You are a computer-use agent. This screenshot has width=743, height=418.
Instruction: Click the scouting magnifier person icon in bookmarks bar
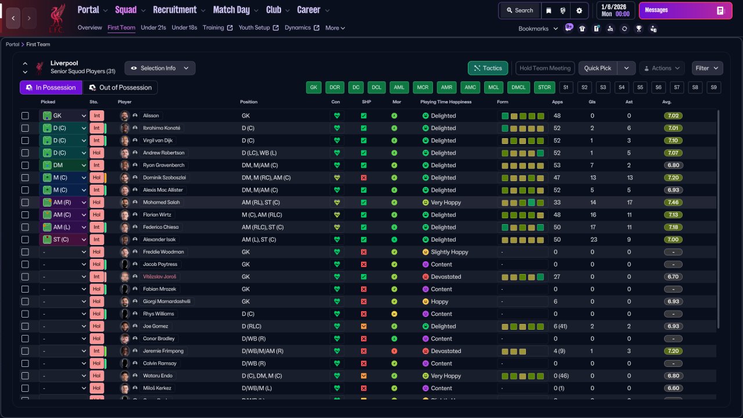tap(610, 28)
